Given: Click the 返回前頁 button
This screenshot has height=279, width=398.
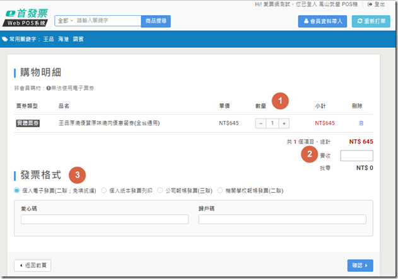Looking at the screenshot, I should tap(33, 265).
